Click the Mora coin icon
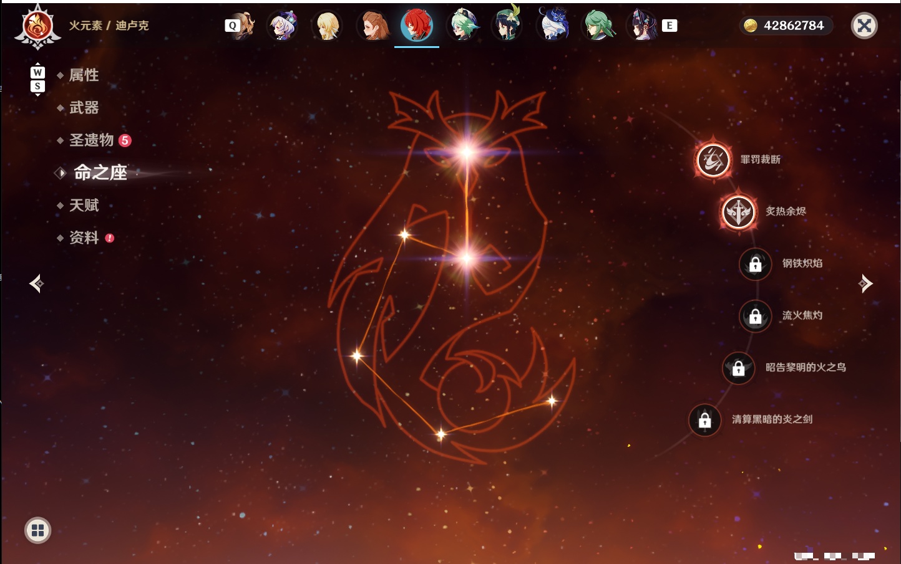 [x=751, y=26]
